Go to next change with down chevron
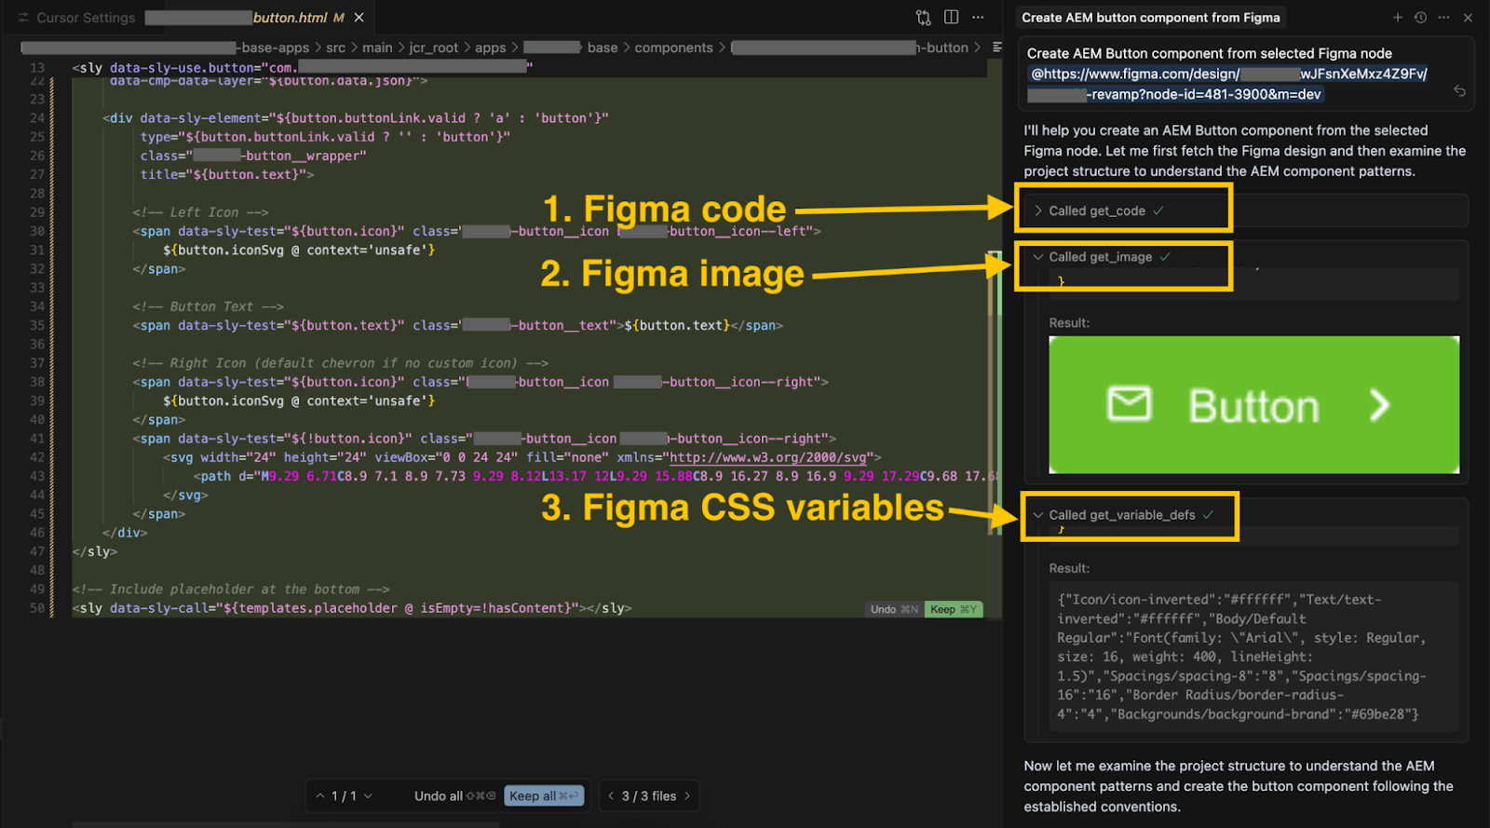 (368, 795)
